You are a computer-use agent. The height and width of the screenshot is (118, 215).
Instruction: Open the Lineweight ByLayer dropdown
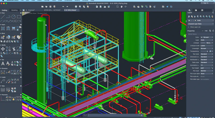coord(206,48)
